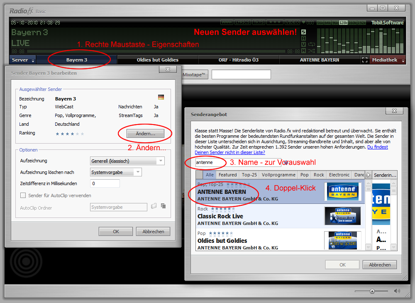Click the volume slider knob

click(x=372, y=291)
